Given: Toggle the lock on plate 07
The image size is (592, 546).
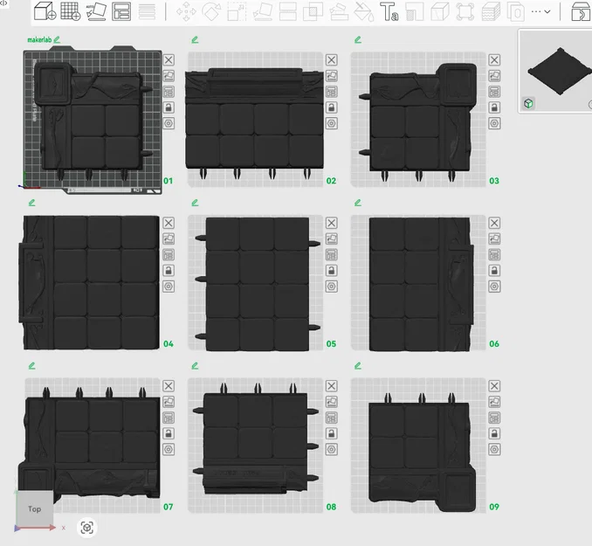Looking at the screenshot, I should click(169, 433).
